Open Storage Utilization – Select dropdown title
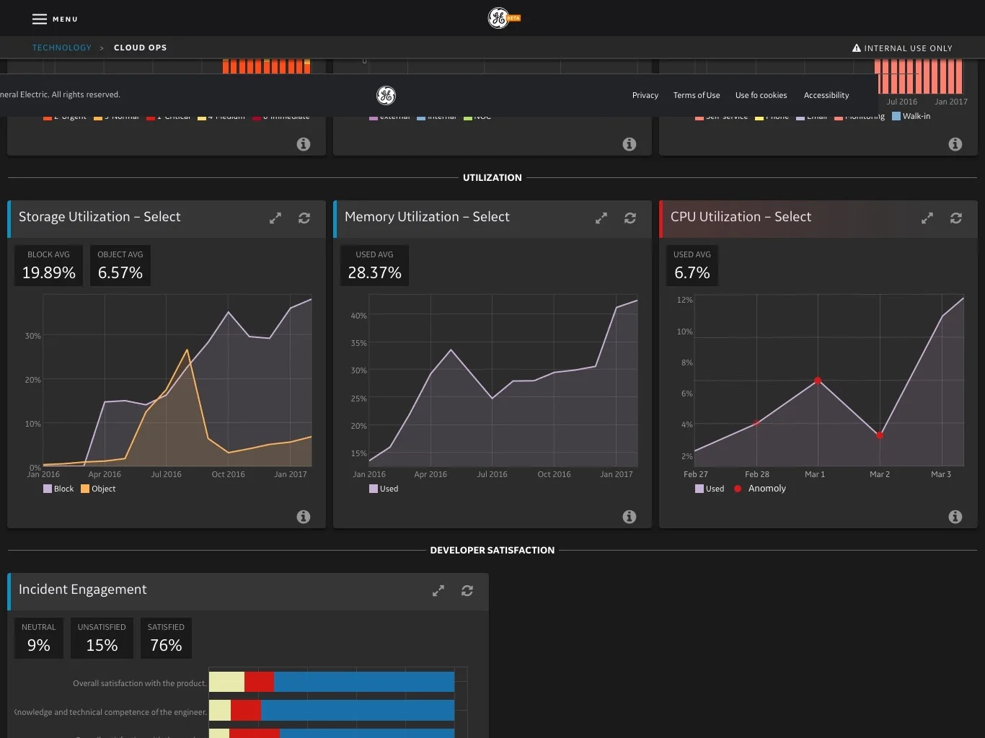The width and height of the screenshot is (985, 738). 100,217
